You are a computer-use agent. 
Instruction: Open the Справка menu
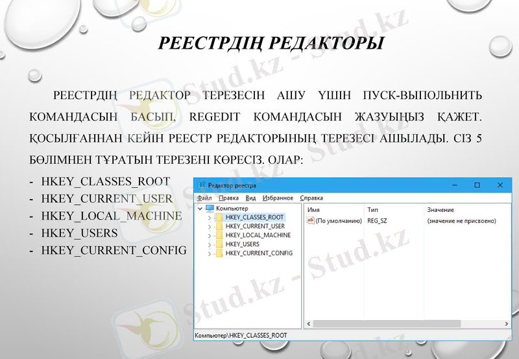coord(311,198)
